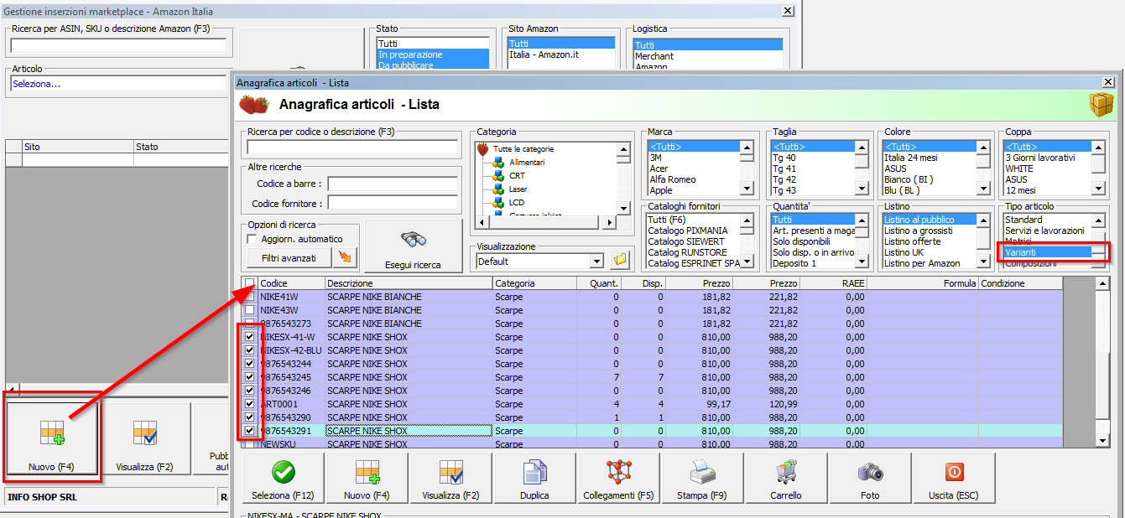Click the Codice a barre input field
This screenshot has width=1125, height=518.
coord(393,183)
